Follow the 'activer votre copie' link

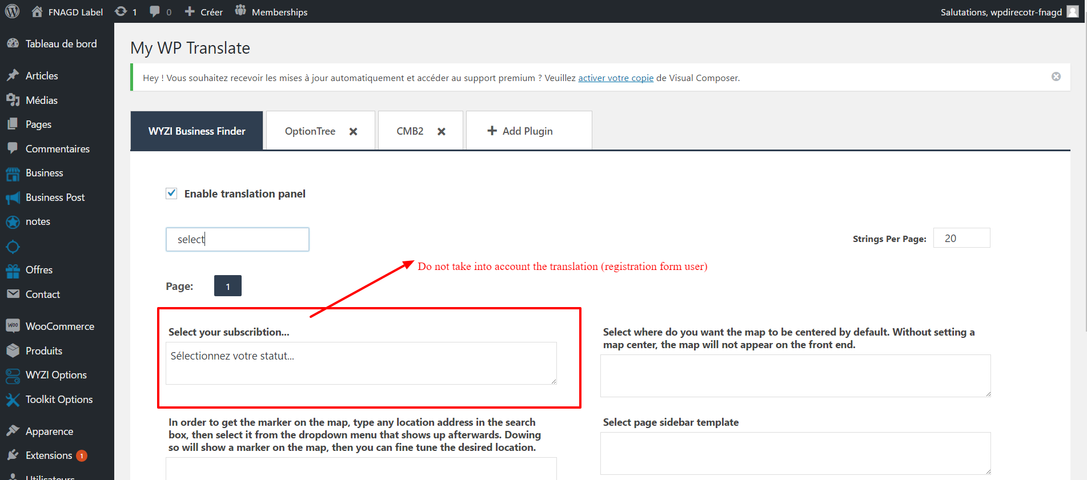pyautogui.click(x=615, y=78)
